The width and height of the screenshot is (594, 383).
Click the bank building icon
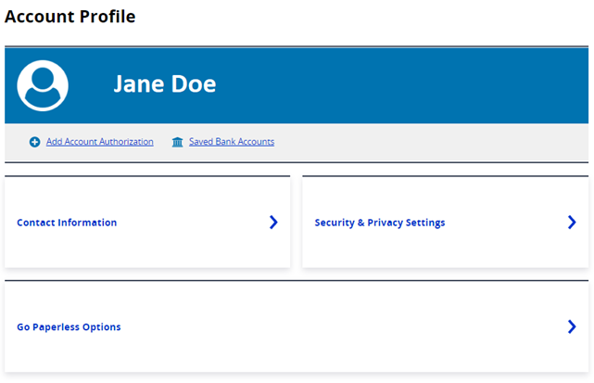click(177, 142)
